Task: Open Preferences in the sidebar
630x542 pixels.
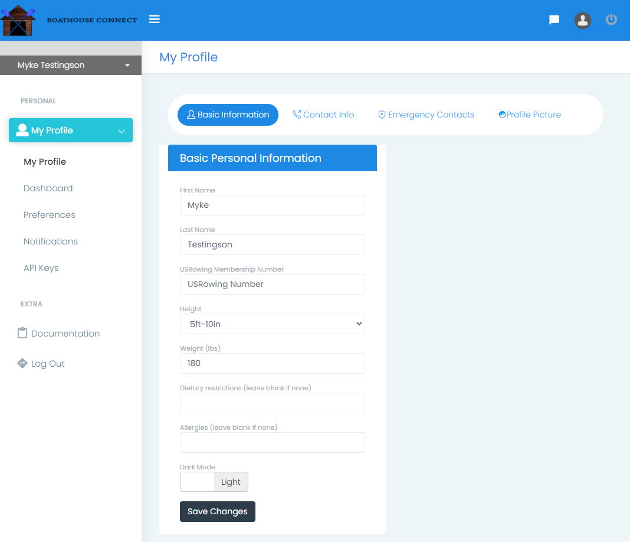Action: click(x=50, y=215)
